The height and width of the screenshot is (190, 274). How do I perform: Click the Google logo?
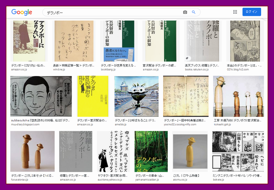coord(22,12)
